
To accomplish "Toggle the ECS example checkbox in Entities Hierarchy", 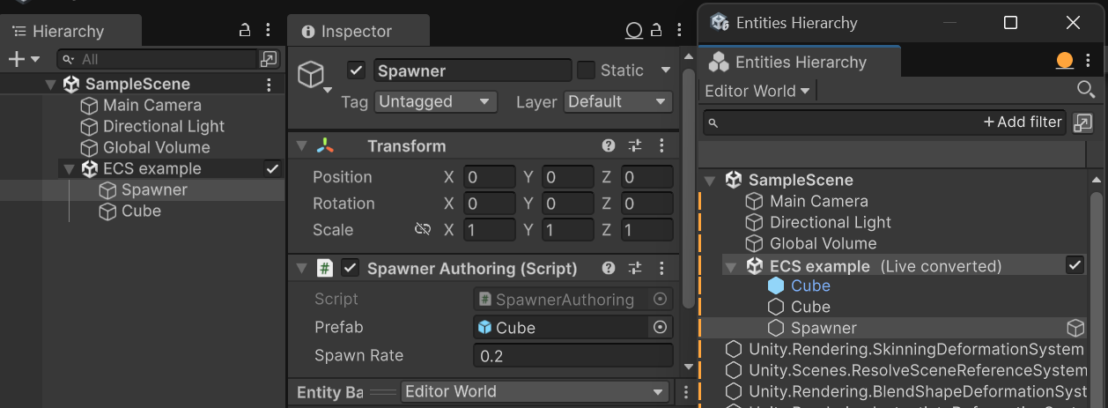I will pos(1075,265).
